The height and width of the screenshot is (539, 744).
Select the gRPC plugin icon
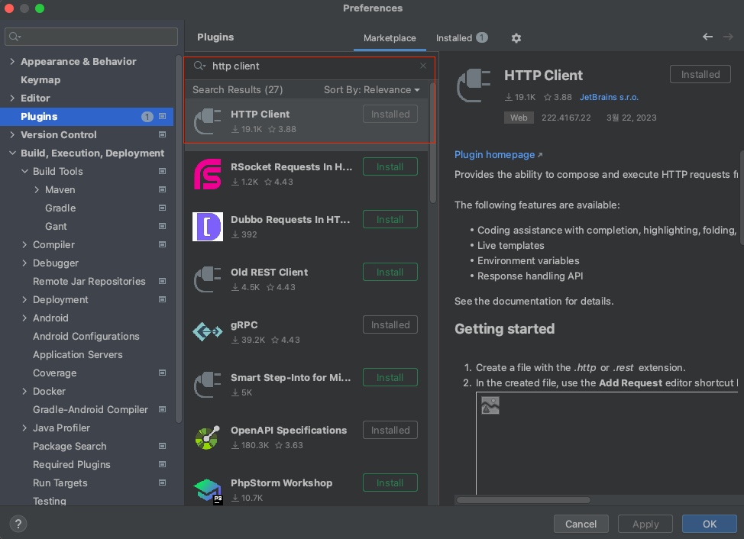click(x=207, y=332)
